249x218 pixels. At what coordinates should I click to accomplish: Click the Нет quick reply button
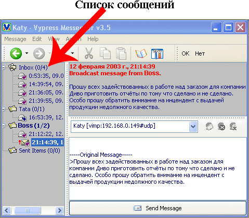[x=200, y=53]
